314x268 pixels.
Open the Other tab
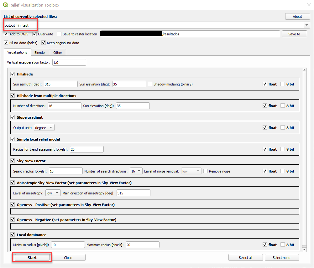coord(58,52)
